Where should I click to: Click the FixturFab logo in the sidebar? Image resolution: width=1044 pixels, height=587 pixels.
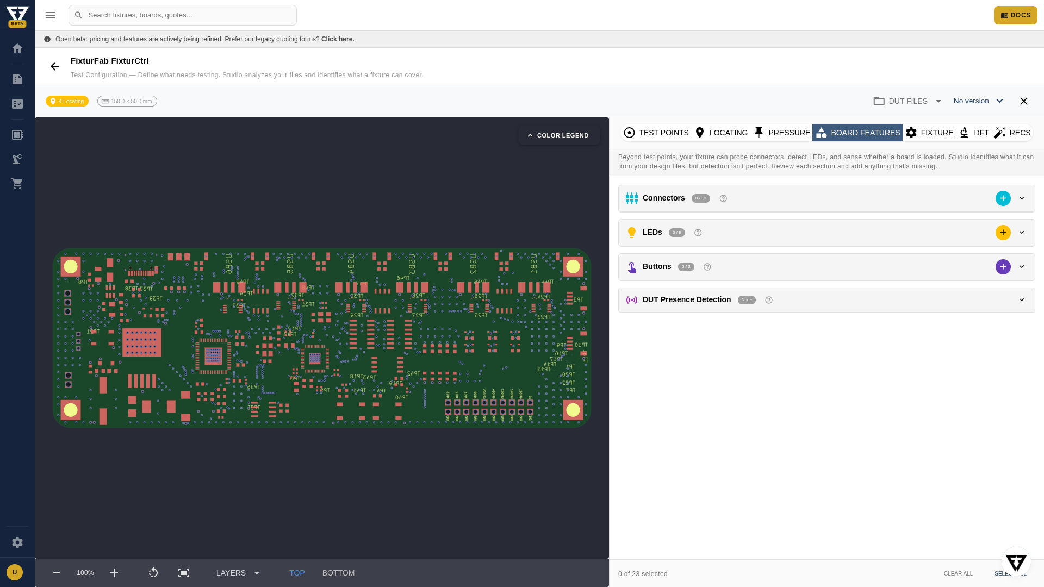(17, 15)
